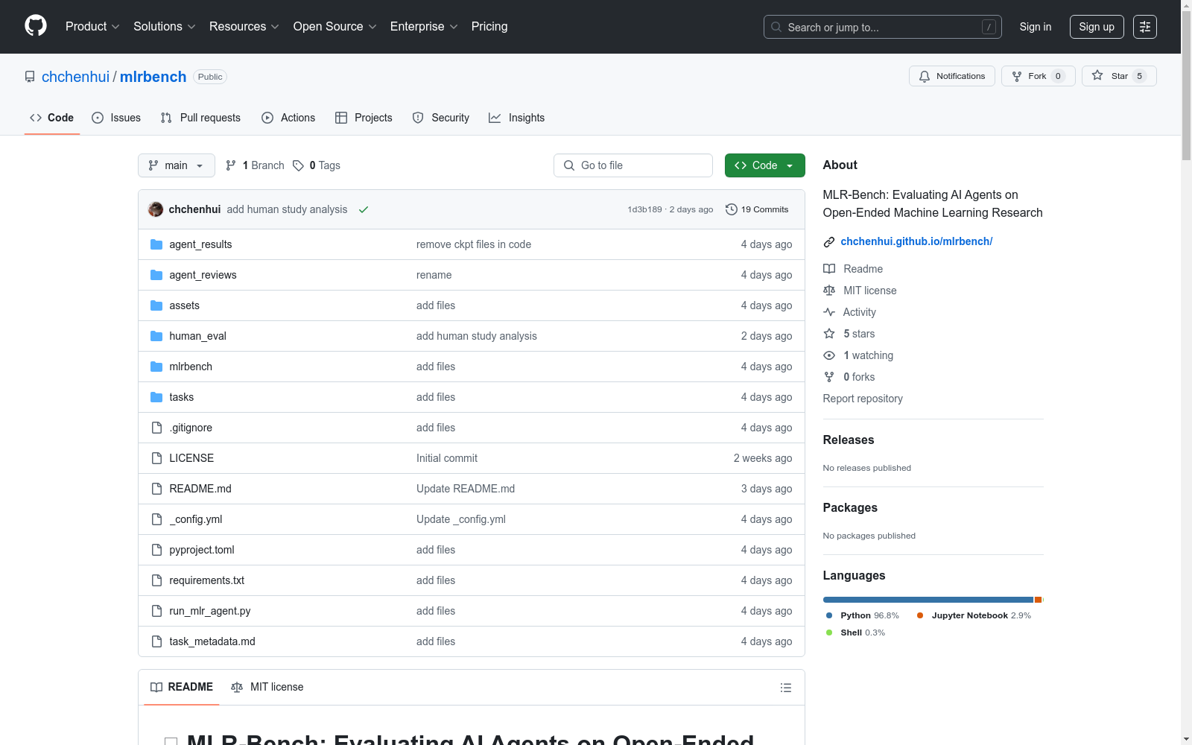This screenshot has height=745, width=1192.
Task: Open the Resources dropdown
Action: [x=244, y=27]
